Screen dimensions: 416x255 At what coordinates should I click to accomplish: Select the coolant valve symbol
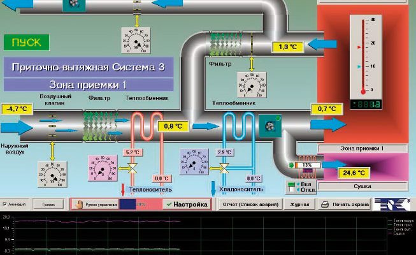224,168
